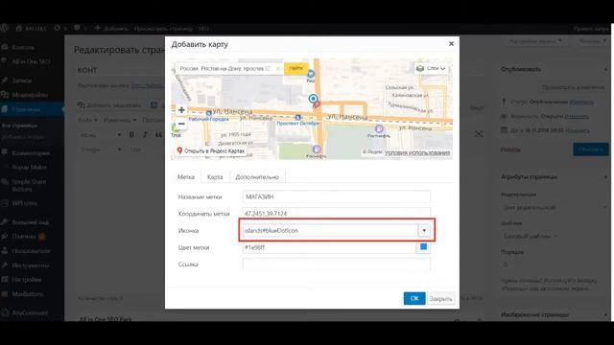Image resolution: width=614 pixels, height=345 pixels.
Task: Open Изменить menu in editor
Action: click(120, 120)
